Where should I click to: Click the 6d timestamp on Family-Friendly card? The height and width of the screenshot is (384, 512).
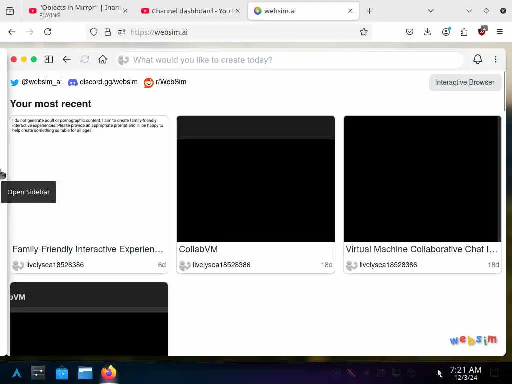[162, 265]
